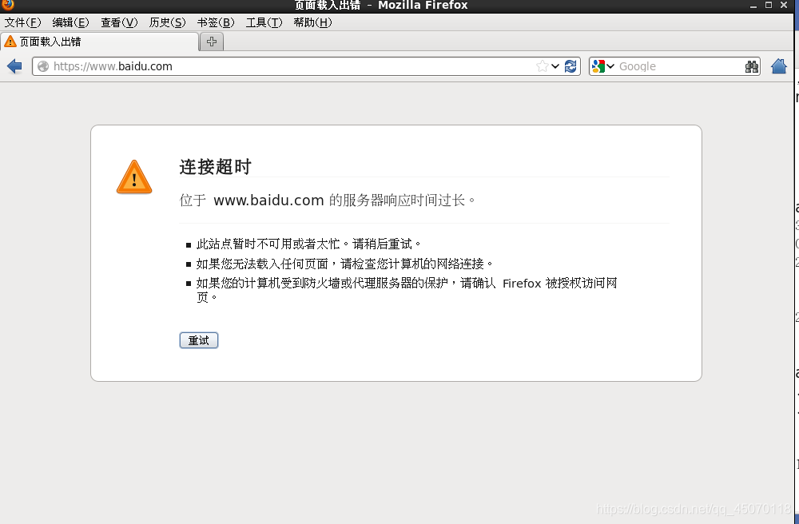Image resolution: width=799 pixels, height=524 pixels.
Task: Bookmark this page with star icon
Action: [543, 66]
